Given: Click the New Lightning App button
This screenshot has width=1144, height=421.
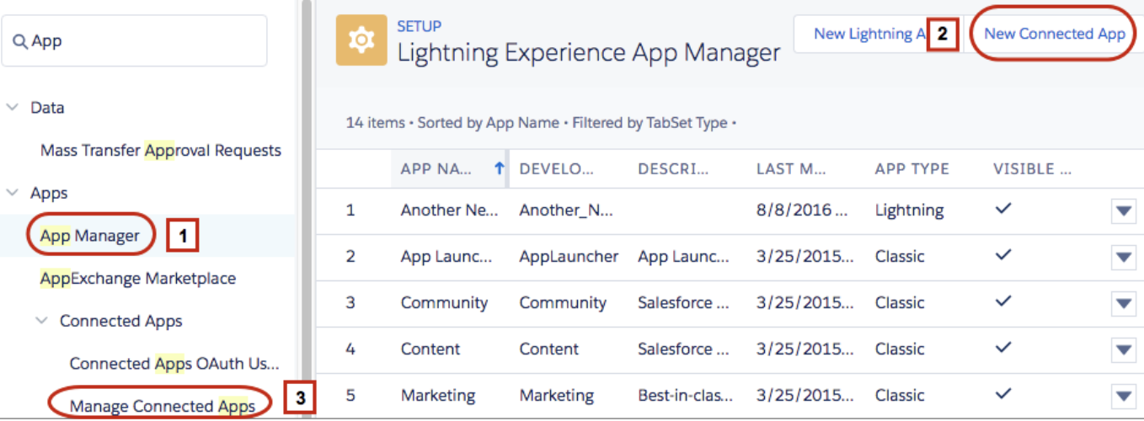Looking at the screenshot, I should [x=863, y=34].
